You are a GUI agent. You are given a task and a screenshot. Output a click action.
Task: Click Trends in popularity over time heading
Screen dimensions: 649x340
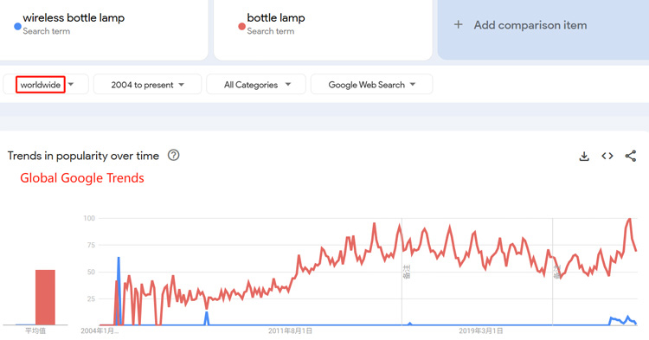click(83, 156)
